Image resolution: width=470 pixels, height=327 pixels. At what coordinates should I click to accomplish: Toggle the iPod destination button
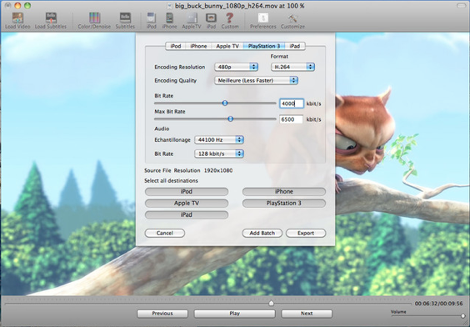click(x=187, y=191)
